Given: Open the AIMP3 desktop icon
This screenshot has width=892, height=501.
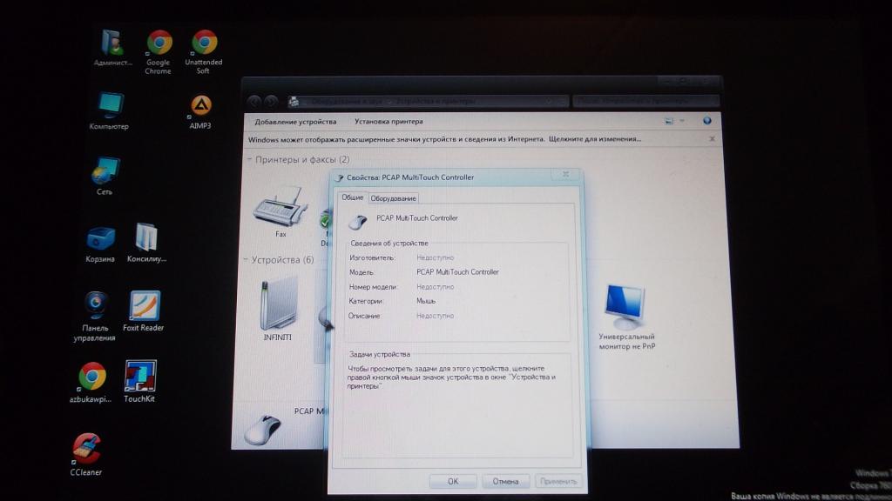Looking at the screenshot, I should (x=200, y=107).
